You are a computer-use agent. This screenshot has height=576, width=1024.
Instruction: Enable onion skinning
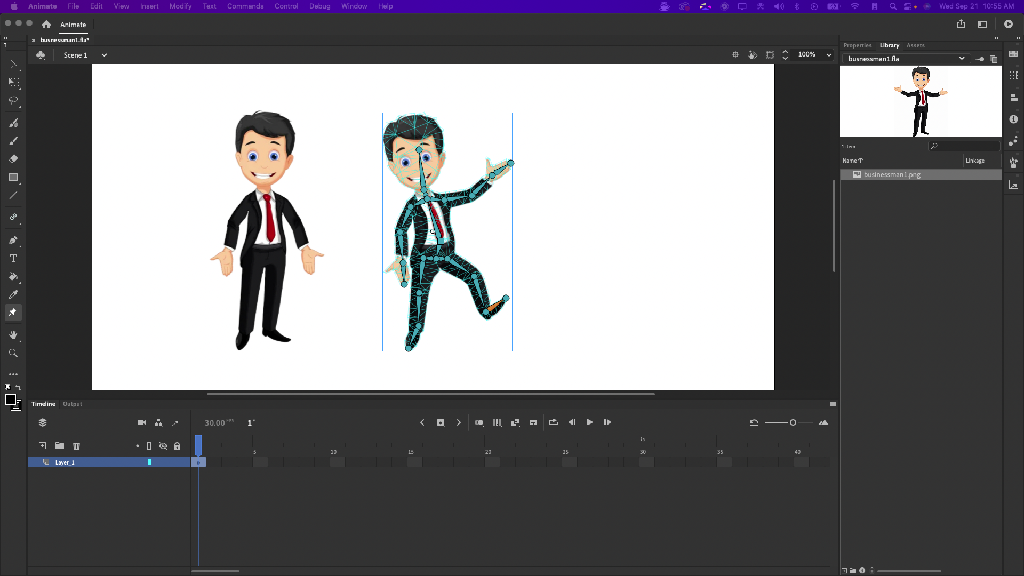click(x=479, y=422)
